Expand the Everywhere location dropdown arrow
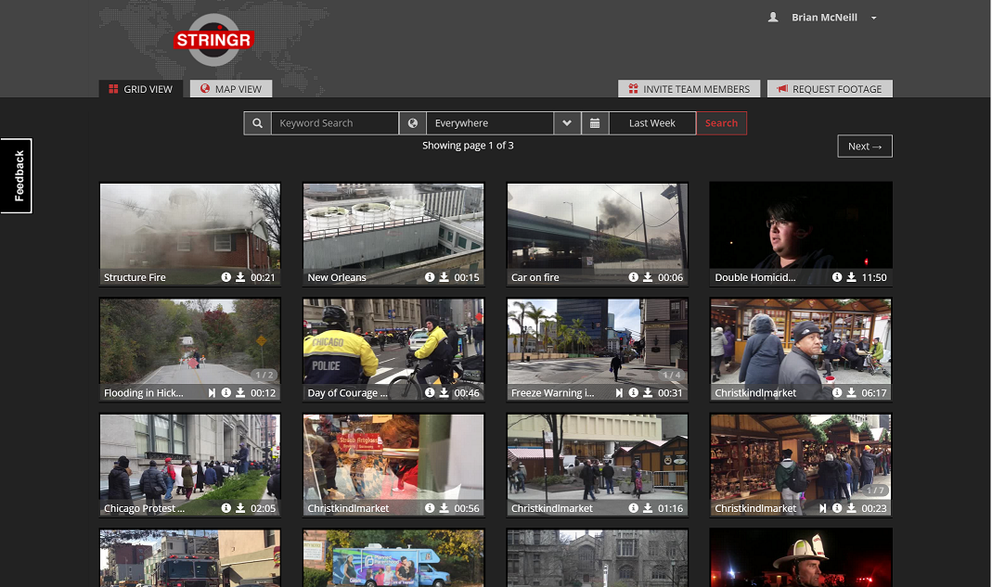The height and width of the screenshot is (587, 992). pos(567,123)
